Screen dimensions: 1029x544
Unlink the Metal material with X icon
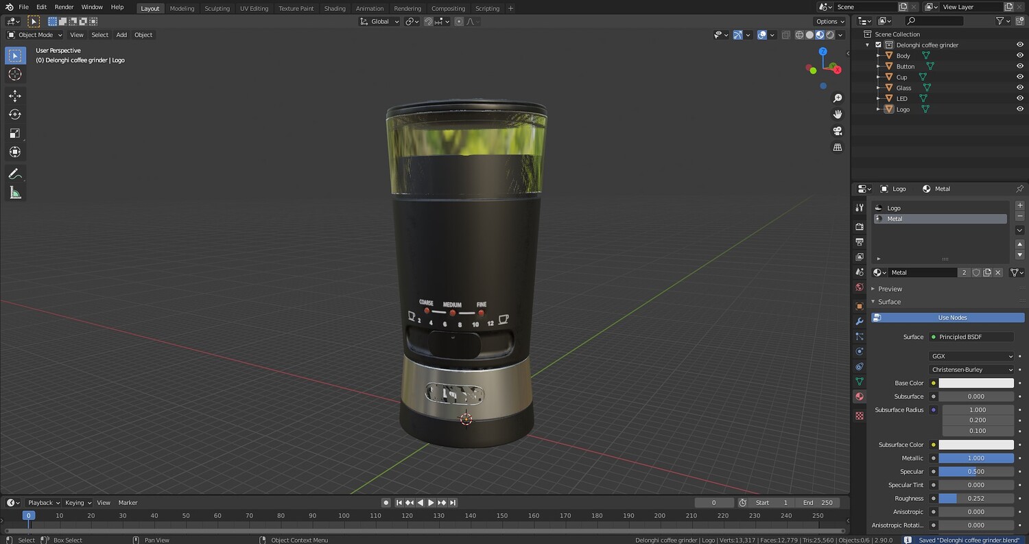(x=998, y=272)
